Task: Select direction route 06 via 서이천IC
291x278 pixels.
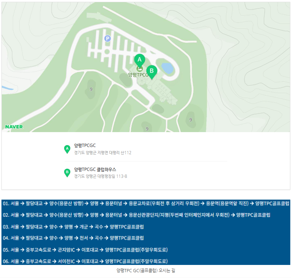Action: click(x=85, y=261)
